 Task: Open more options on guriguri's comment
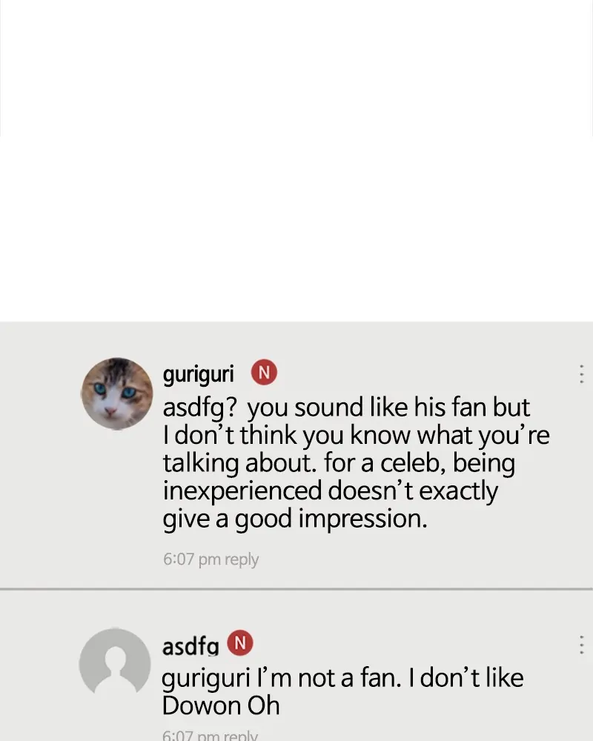580,373
